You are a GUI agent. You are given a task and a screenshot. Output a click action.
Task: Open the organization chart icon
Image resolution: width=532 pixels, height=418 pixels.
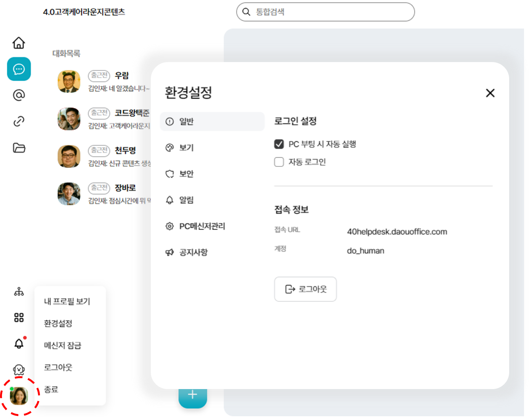click(19, 292)
